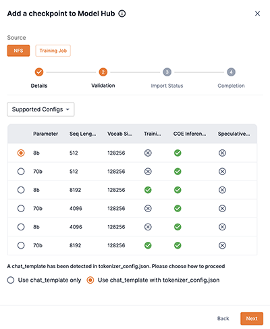Click the info icon beside the dialog title
This screenshot has height=329, width=270.
(122, 14)
